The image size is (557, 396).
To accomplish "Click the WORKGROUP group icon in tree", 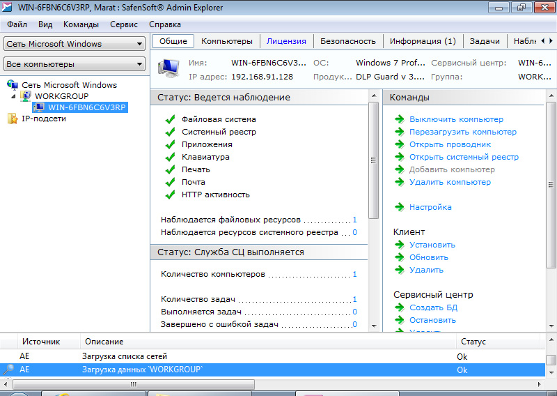I will point(25,96).
